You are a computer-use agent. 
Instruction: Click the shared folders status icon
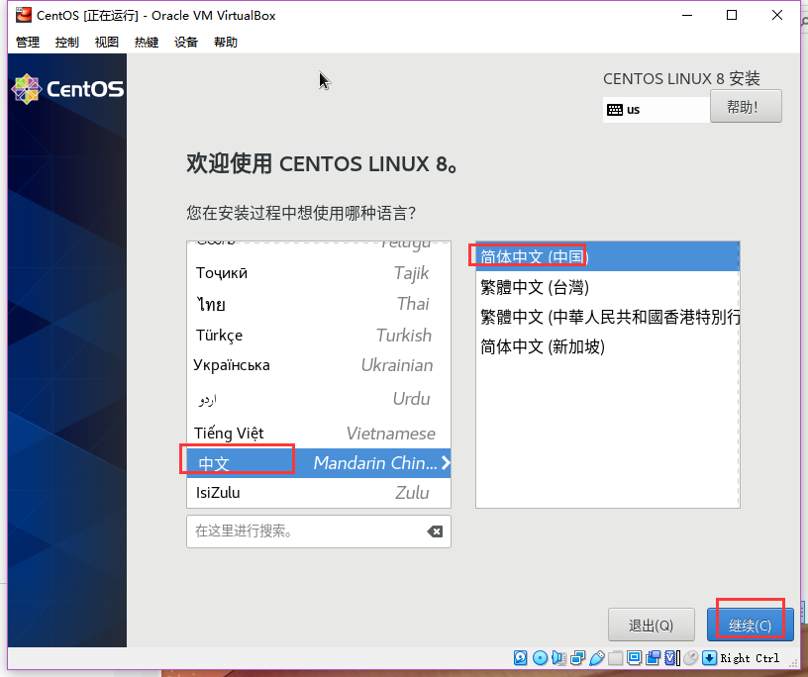tap(615, 658)
